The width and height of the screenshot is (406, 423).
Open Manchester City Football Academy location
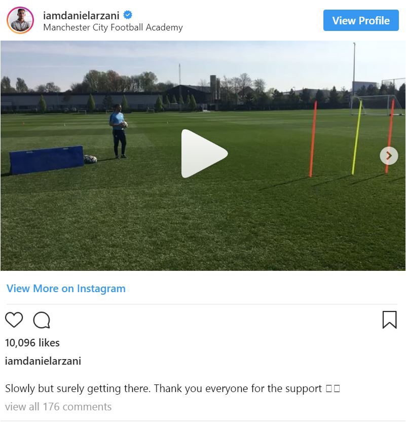[113, 27]
